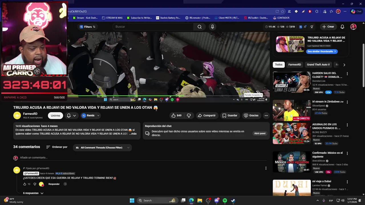Click Guardar save button
The image size is (365, 205).
point(230,116)
